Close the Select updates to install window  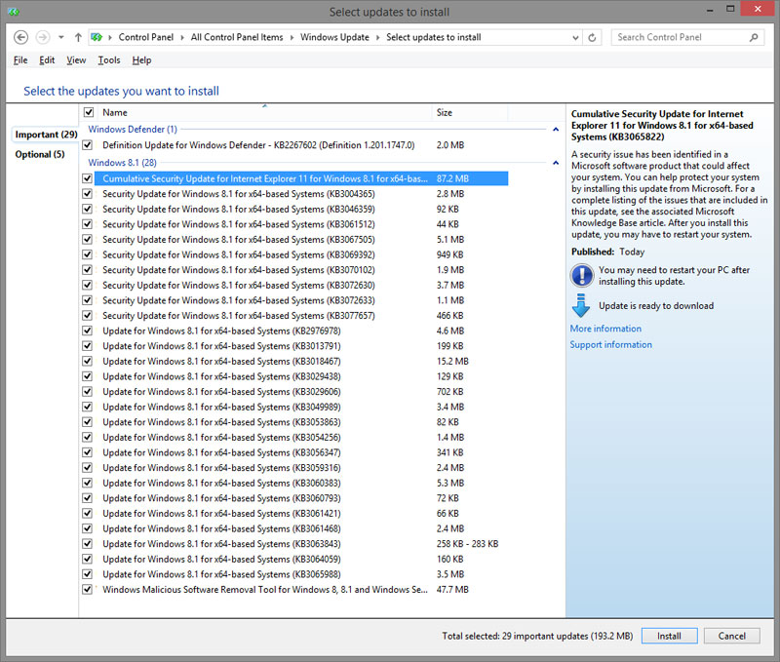click(x=758, y=9)
